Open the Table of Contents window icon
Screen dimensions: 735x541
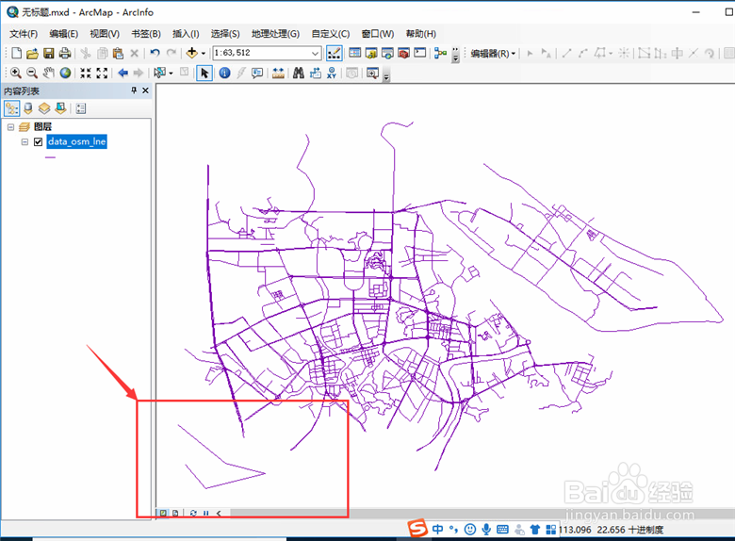355,53
